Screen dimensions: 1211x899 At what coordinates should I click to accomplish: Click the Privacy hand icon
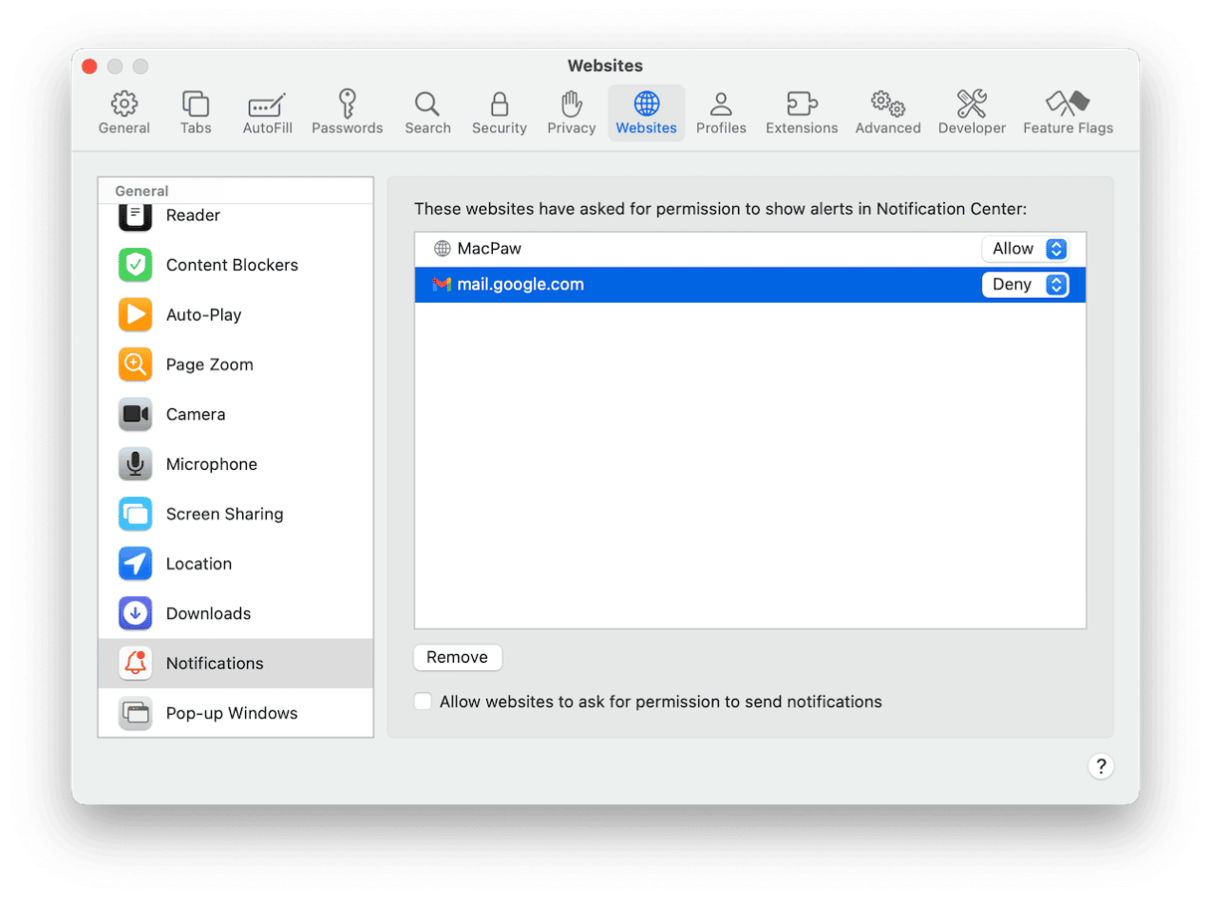coord(571,104)
